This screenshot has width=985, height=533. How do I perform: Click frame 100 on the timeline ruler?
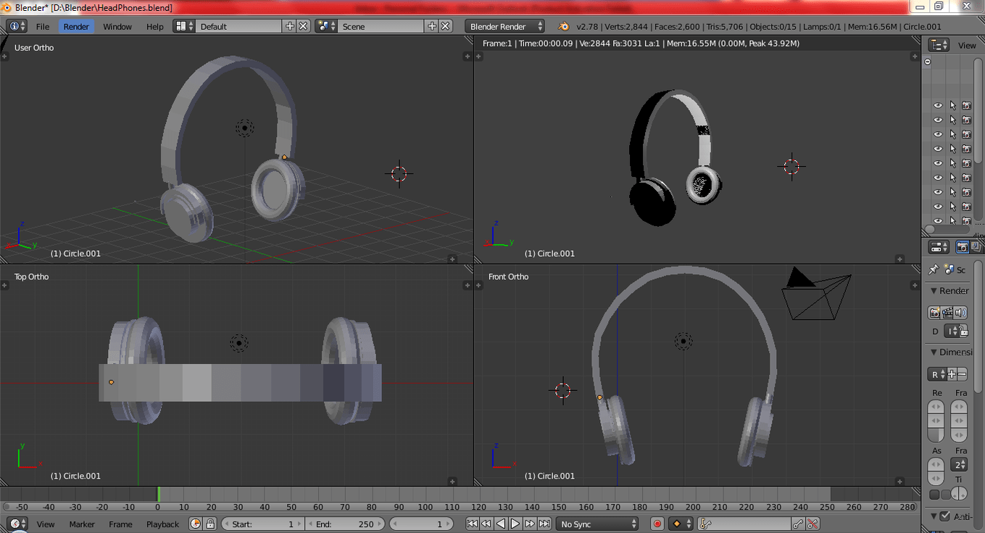click(x=425, y=507)
